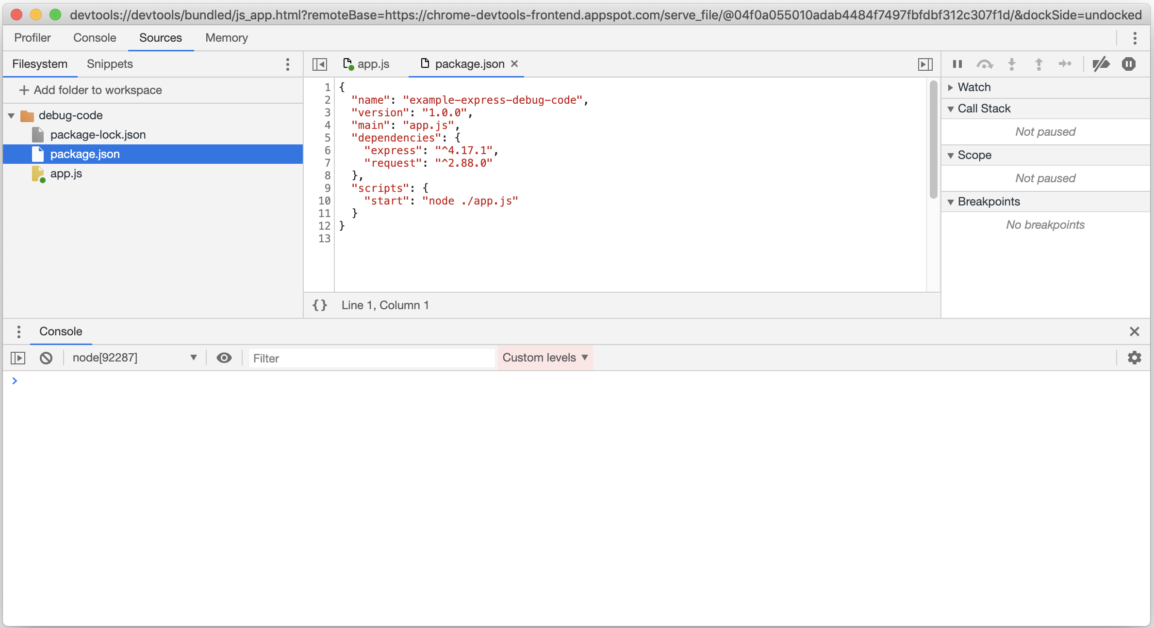Pretty-print the package.json source
The width and height of the screenshot is (1154, 628).
(319, 305)
